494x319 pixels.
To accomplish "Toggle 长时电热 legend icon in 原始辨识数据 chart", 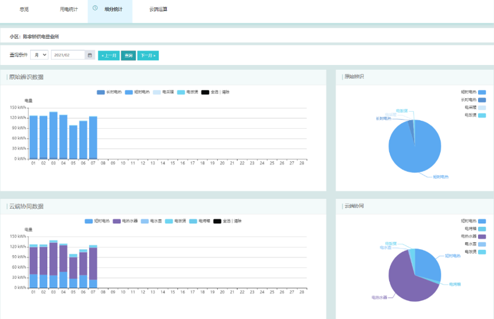I will pos(101,92).
